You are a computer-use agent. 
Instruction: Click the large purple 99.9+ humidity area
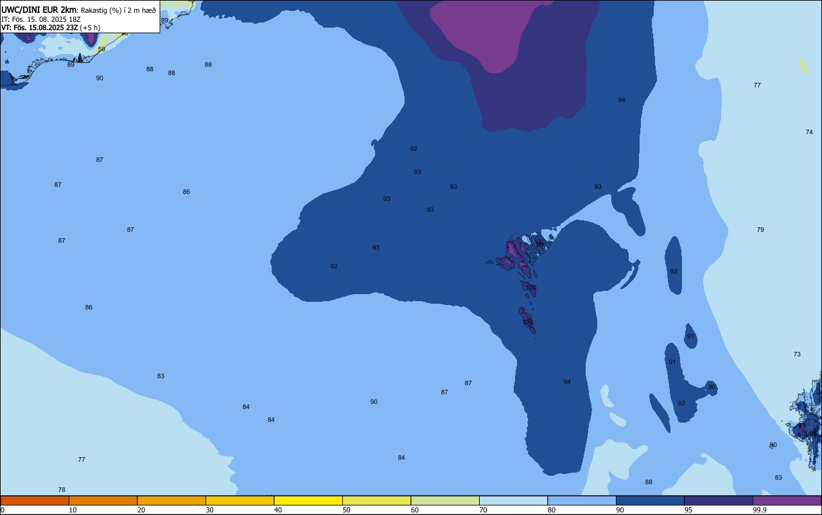point(494,32)
